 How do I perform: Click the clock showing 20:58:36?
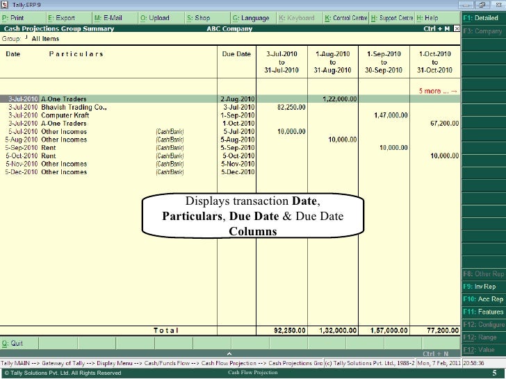pos(473,363)
